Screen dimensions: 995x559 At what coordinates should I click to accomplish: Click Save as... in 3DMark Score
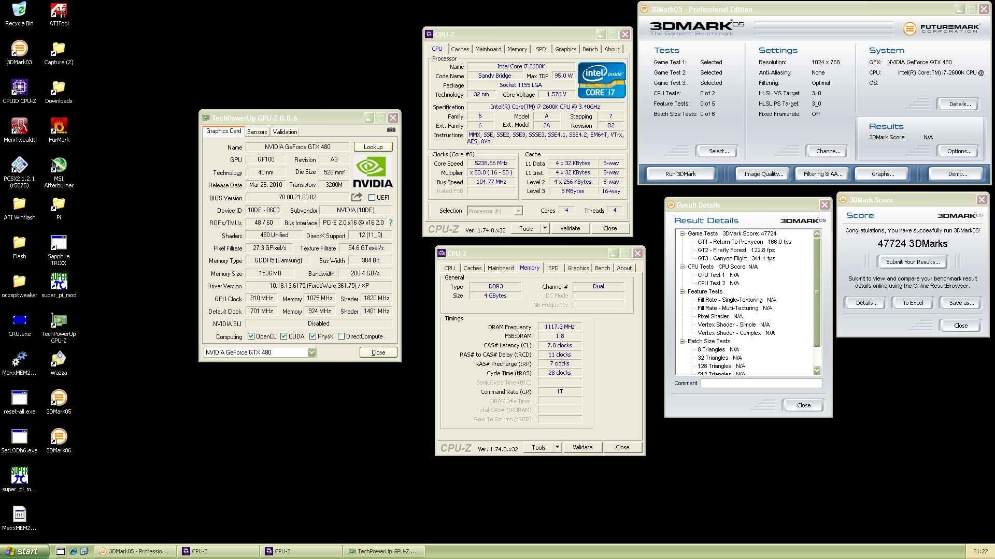click(961, 303)
